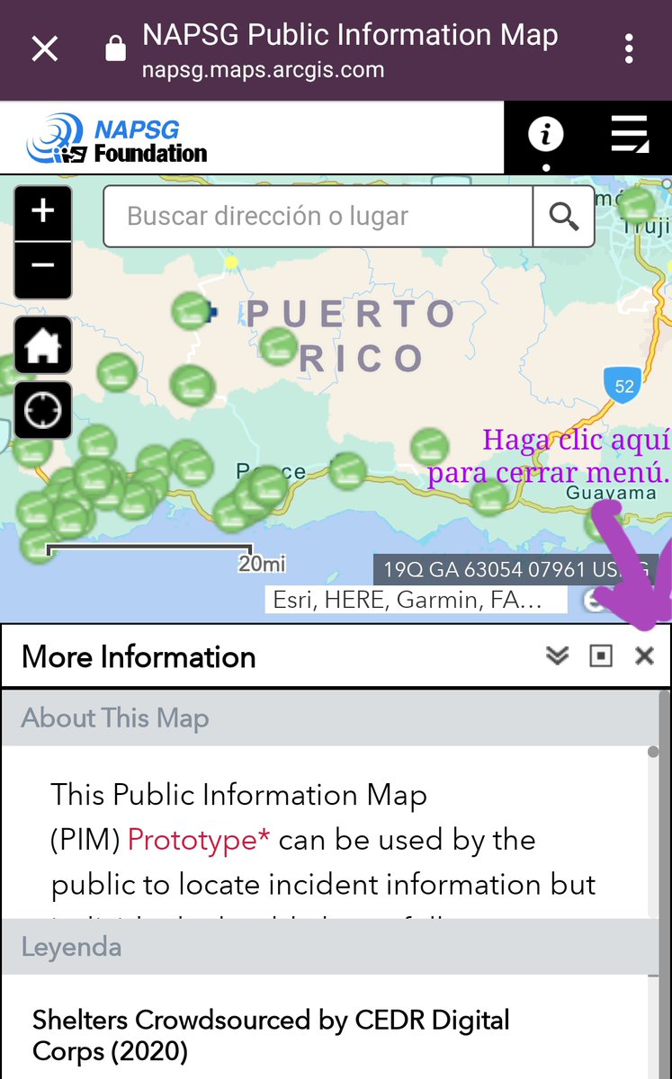Collapse the More Information panel

point(558,656)
